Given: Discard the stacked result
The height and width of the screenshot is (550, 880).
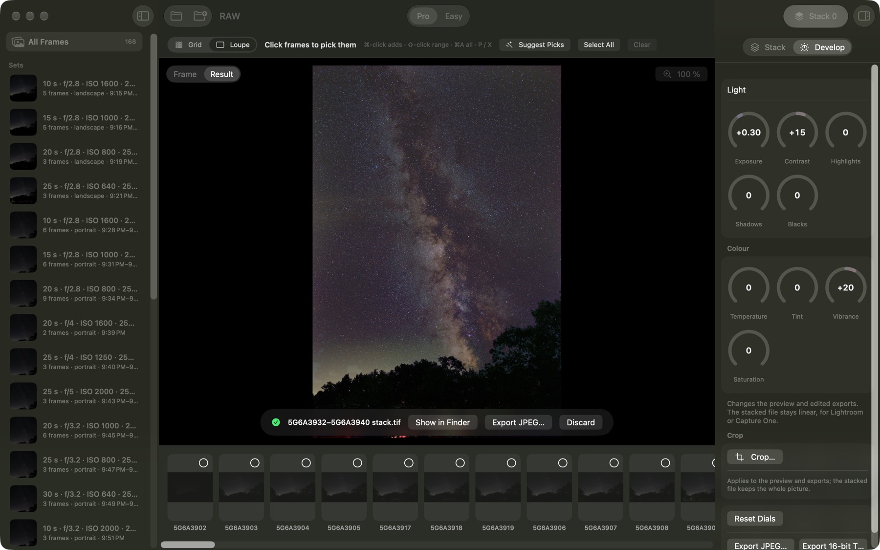Looking at the screenshot, I should click(x=580, y=422).
